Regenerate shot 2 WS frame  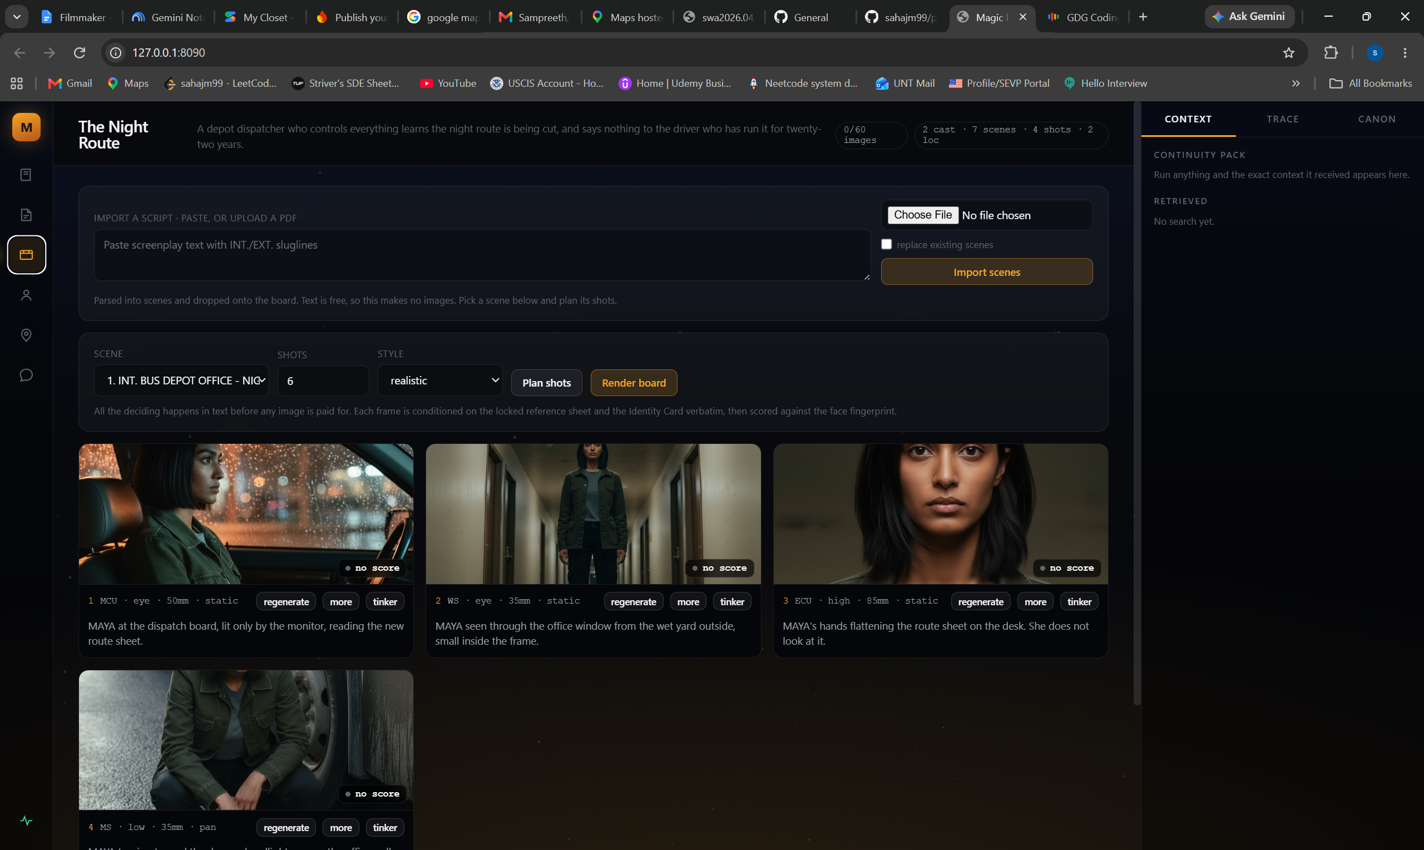(x=633, y=601)
